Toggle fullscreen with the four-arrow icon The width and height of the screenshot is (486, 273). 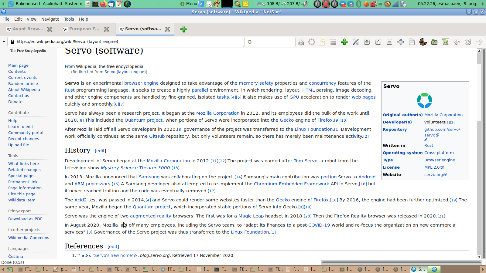(x=401, y=42)
